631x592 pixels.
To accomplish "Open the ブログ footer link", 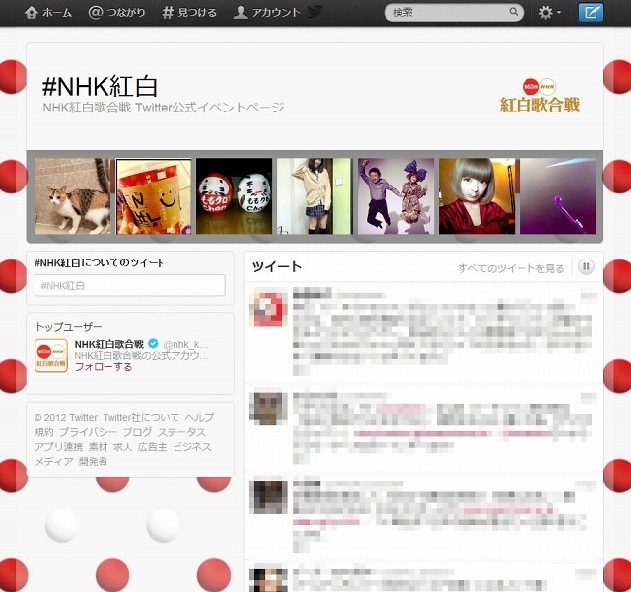I will pos(137,432).
